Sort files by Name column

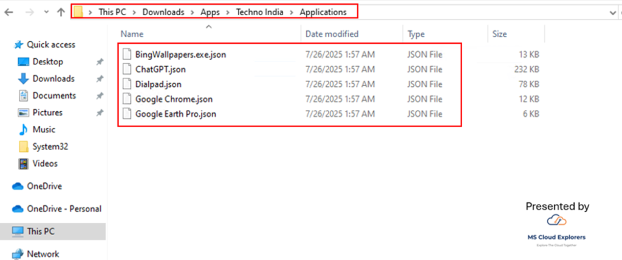point(132,34)
